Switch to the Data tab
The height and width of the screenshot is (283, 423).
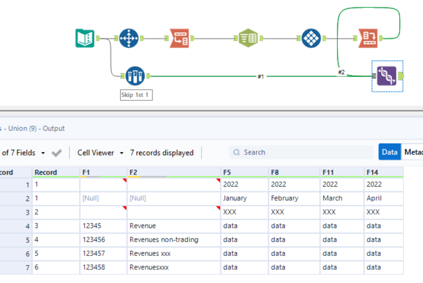click(389, 152)
